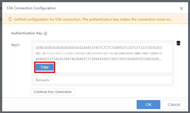Viewport: 190px width, 113px height.
Task: Generate another key with Continue Key Generation
Action: [x=53, y=92]
